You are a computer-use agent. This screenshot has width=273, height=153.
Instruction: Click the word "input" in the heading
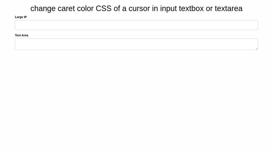tap(169, 8)
